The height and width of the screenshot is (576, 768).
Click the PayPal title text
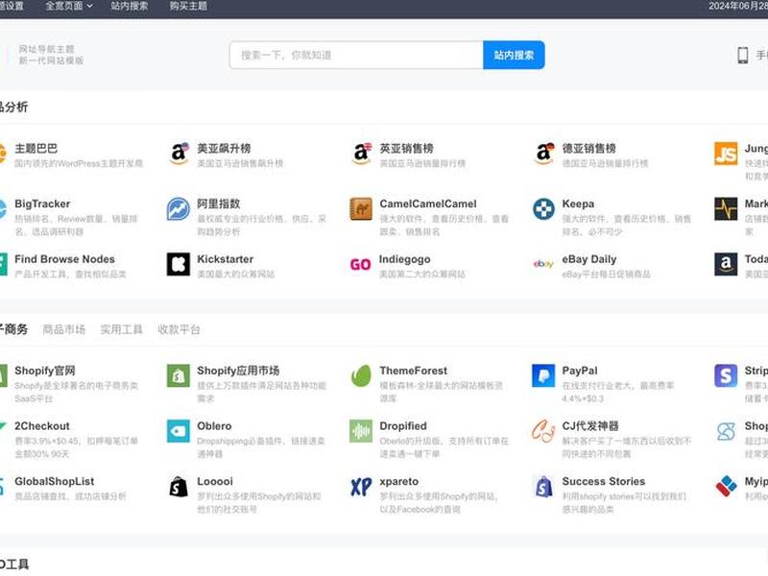click(580, 371)
